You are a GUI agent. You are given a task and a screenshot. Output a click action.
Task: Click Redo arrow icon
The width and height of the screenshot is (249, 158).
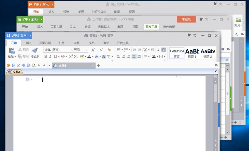pyautogui.click(x=44, y=65)
